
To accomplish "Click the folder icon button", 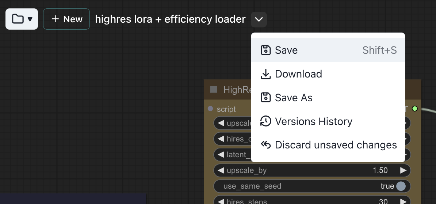I will click(x=22, y=19).
